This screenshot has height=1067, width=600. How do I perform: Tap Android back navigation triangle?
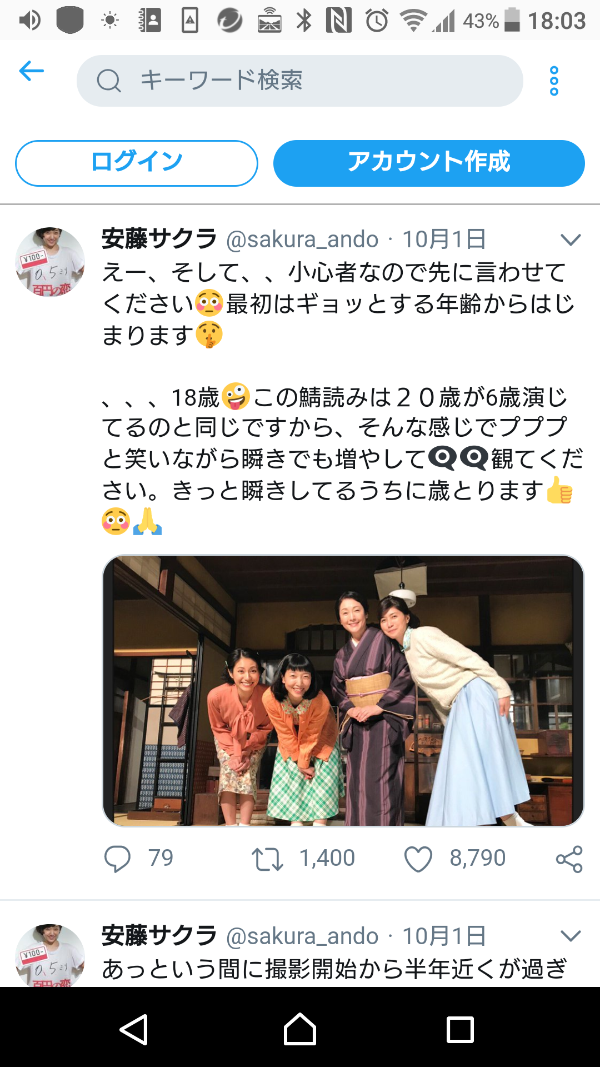[x=134, y=1030]
